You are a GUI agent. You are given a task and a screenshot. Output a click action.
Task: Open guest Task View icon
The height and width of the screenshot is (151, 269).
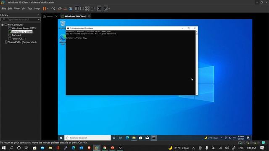(121, 138)
